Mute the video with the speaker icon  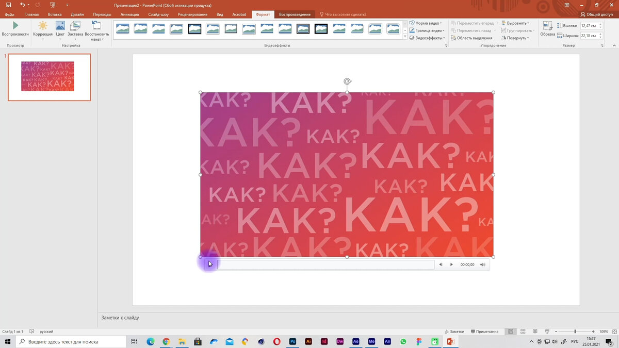tap(483, 264)
